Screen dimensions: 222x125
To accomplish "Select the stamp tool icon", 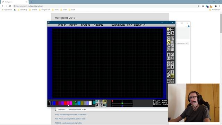I will coord(172,33).
